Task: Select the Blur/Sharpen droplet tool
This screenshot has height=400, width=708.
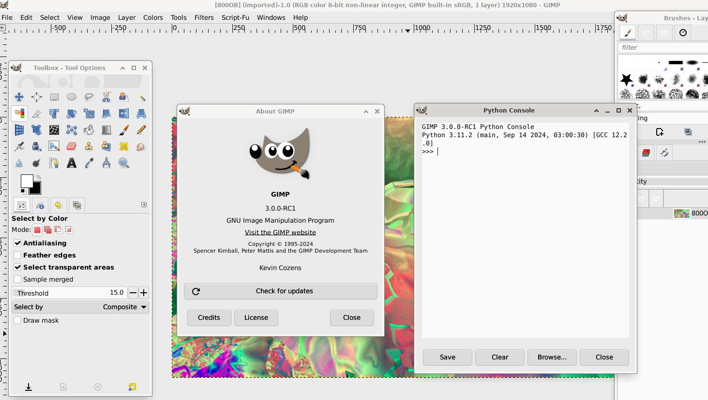Action: point(19,163)
